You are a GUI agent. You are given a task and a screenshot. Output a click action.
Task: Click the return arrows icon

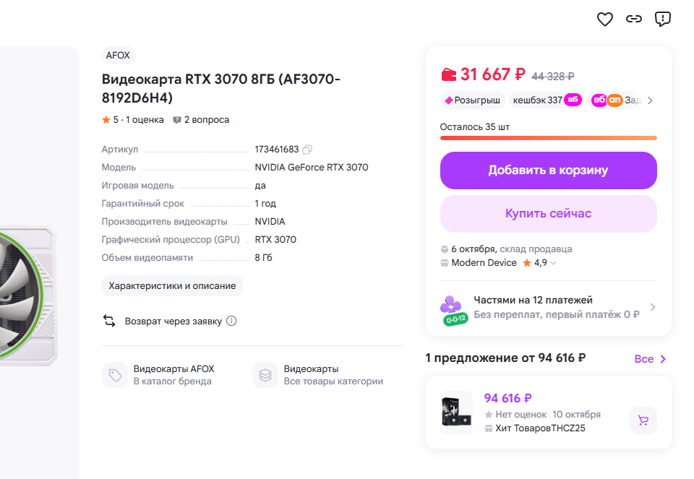109,321
